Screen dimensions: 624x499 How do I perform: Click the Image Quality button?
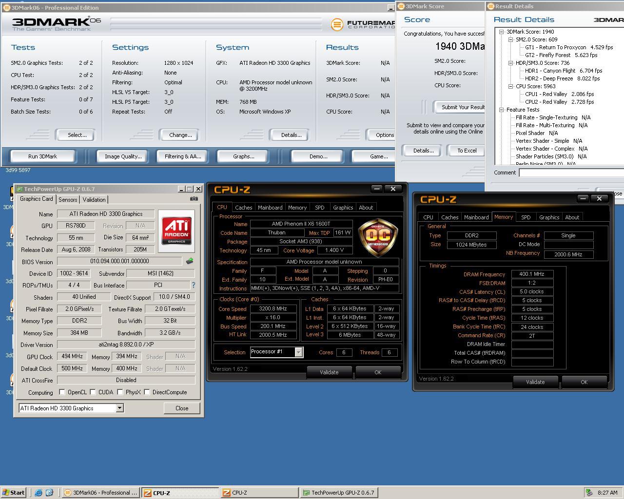[x=123, y=156]
